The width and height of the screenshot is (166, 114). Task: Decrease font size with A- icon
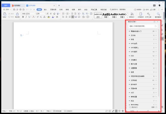click(51, 14)
